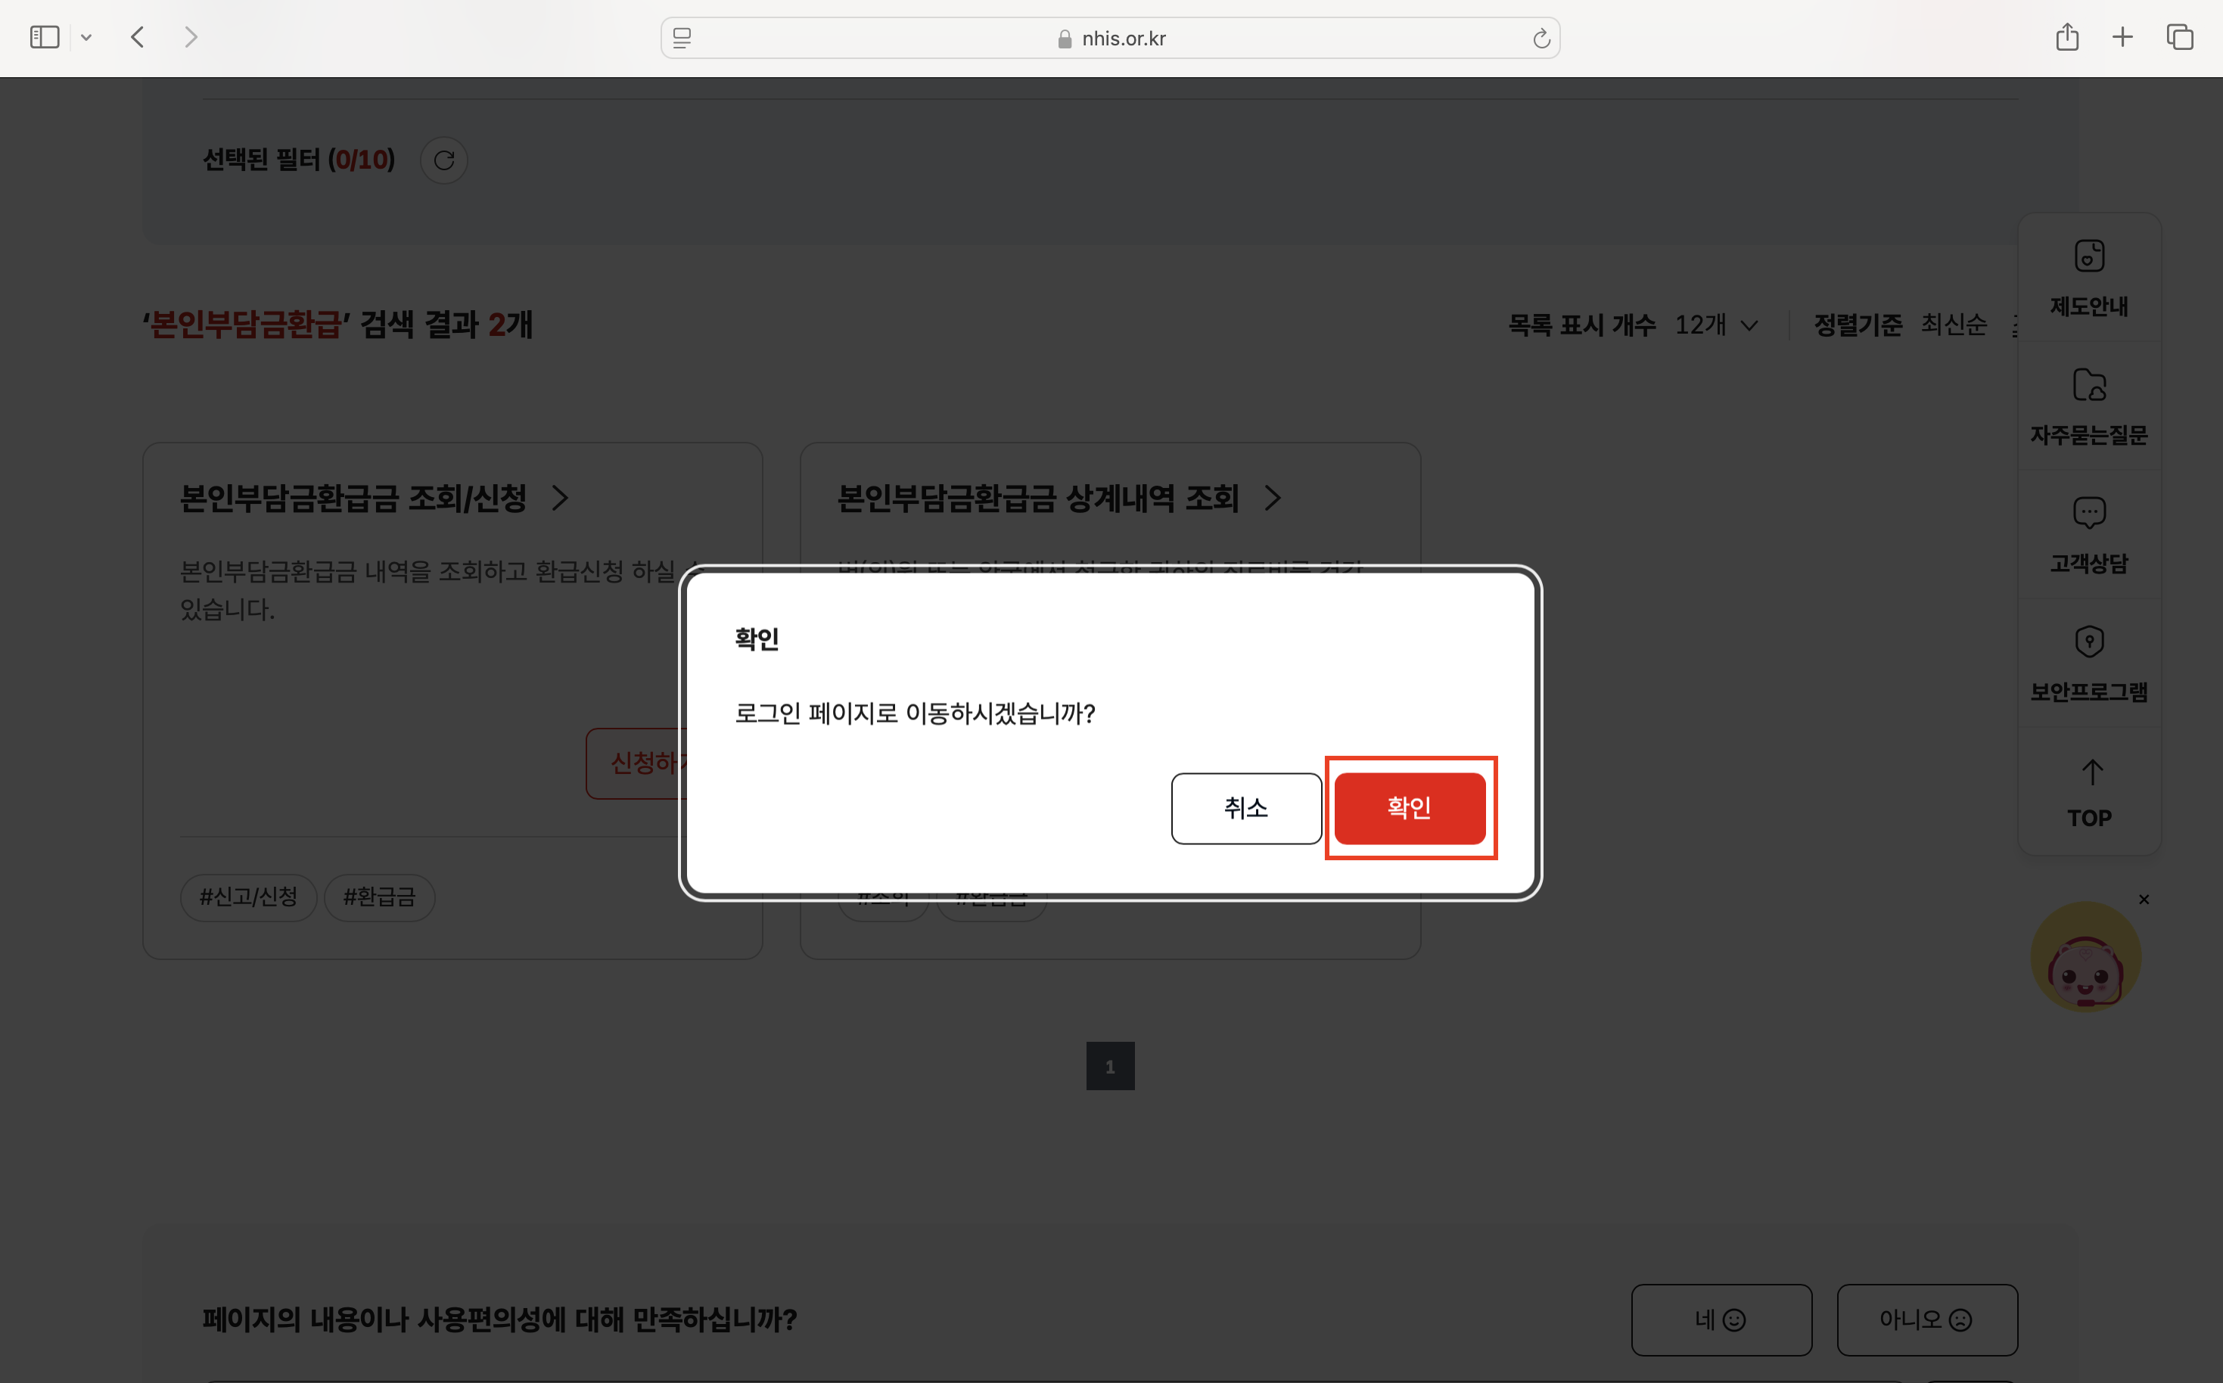Open 자주묻는질문 in the side quick menu
Screen dimensions: 2223x1383
(x=2089, y=407)
